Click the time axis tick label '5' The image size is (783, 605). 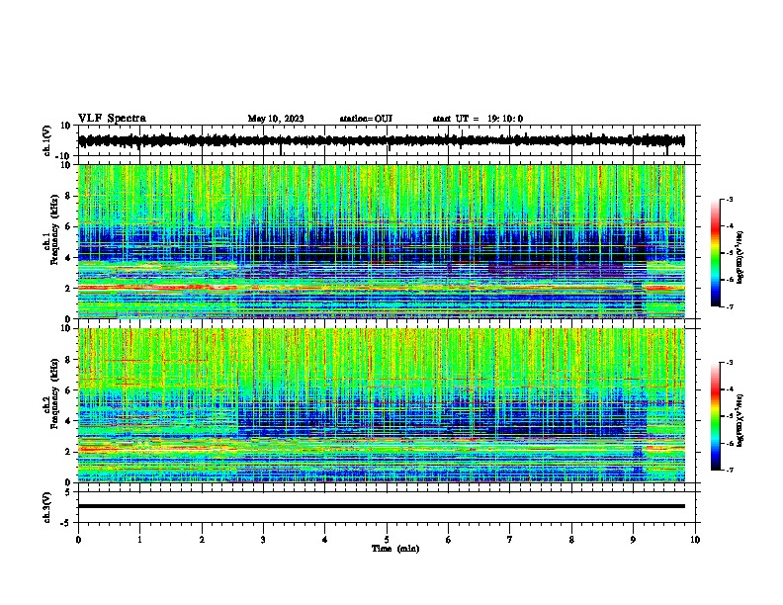[x=387, y=540]
